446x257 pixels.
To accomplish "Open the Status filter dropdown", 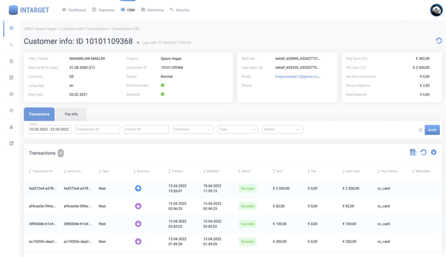I will [x=282, y=129].
